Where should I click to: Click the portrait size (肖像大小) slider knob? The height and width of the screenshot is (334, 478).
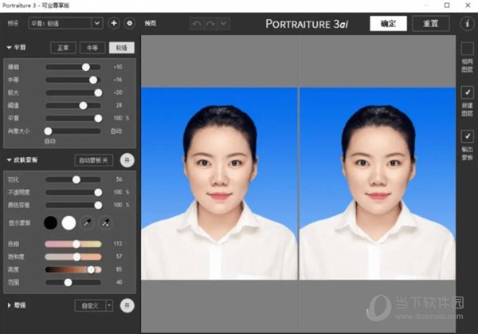pyautogui.click(x=48, y=132)
